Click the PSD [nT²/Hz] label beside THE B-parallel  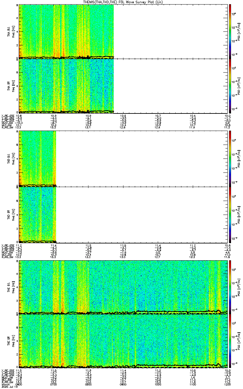(x=239, y=341)
